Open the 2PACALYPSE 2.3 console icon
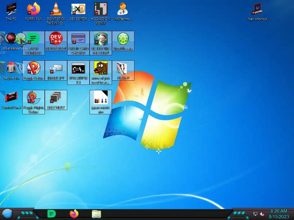 click(78, 72)
